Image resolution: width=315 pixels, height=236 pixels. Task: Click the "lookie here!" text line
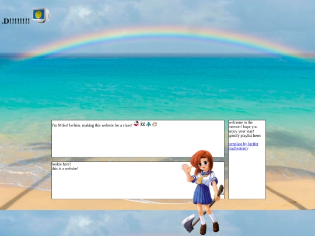point(61,164)
